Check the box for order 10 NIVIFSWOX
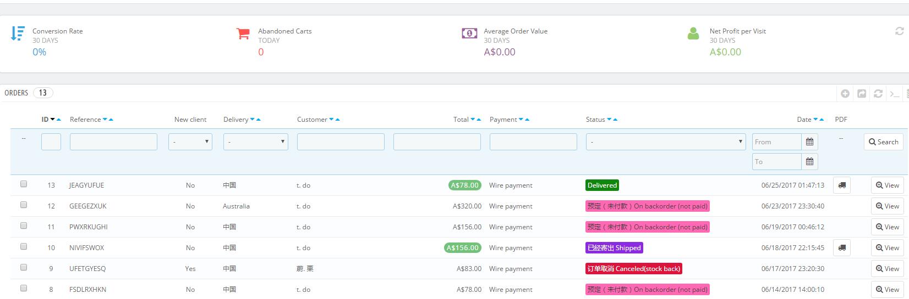909x299 pixels. tap(24, 247)
